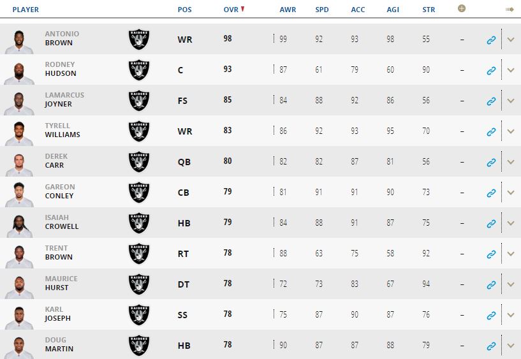Click Rodney Hudson's player photo
The height and width of the screenshot is (359, 521).
(18, 70)
